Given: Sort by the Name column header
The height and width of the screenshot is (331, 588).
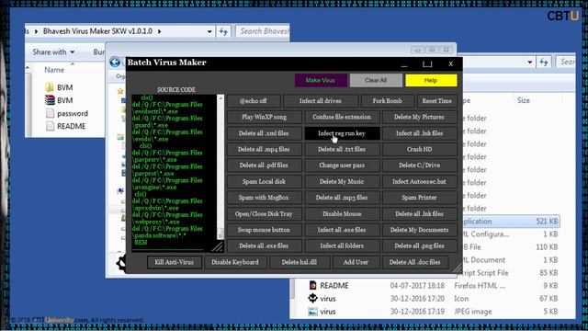Looking at the screenshot, I should click(54, 70).
